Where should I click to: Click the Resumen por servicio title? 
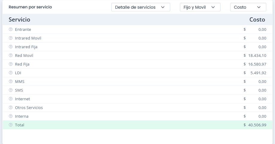tap(30, 7)
